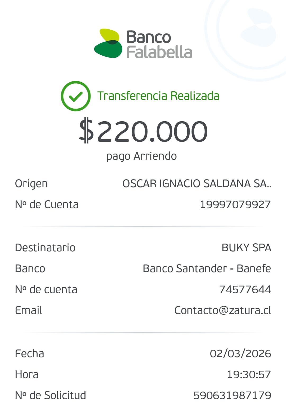Click the time value 19:30:57
Viewport: 286px width, 417px height.
click(x=249, y=375)
